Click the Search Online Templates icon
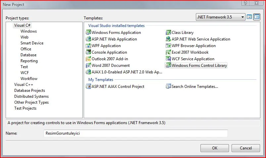Image resolution: width=266 pixels, height=158 pixels. 168,86
